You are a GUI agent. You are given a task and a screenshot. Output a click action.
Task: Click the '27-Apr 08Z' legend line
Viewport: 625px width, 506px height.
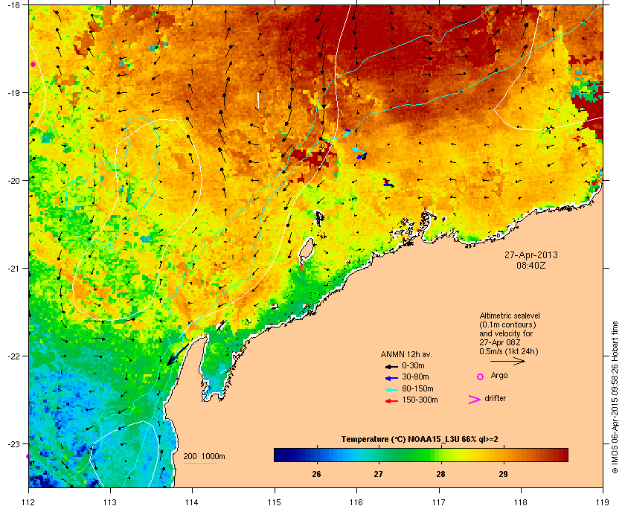[500, 342]
